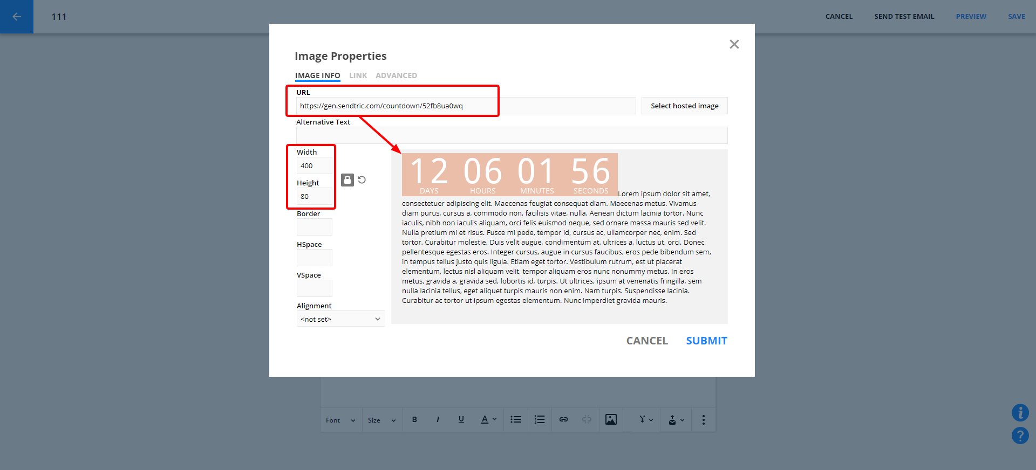Image resolution: width=1036 pixels, height=470 pixels.
Task: Click the back arrow icon
Action: (x=17, y=17)
